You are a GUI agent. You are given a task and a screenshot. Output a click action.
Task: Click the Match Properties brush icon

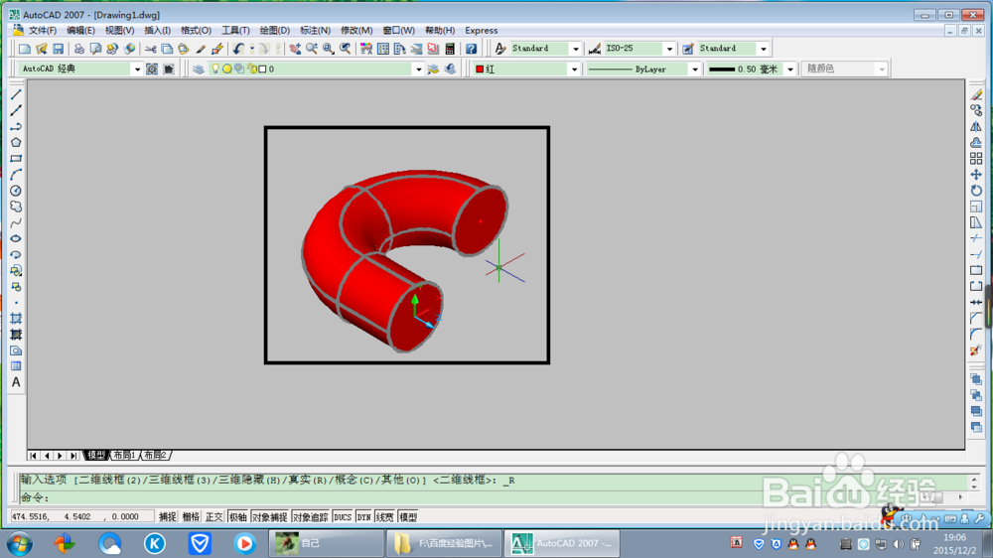point(201,49)
